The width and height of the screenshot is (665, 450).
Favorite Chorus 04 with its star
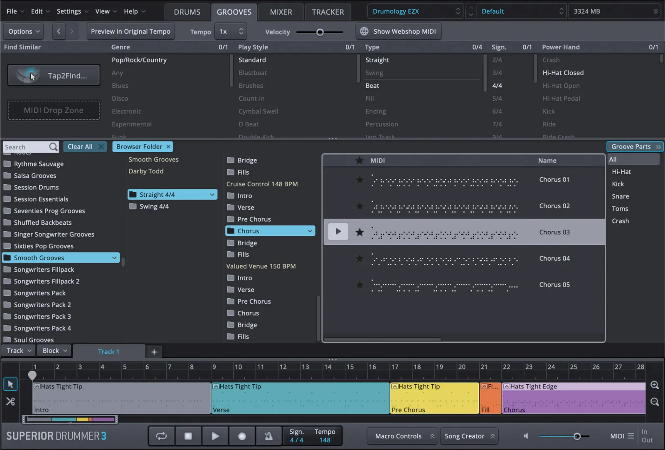click(360, 258)
